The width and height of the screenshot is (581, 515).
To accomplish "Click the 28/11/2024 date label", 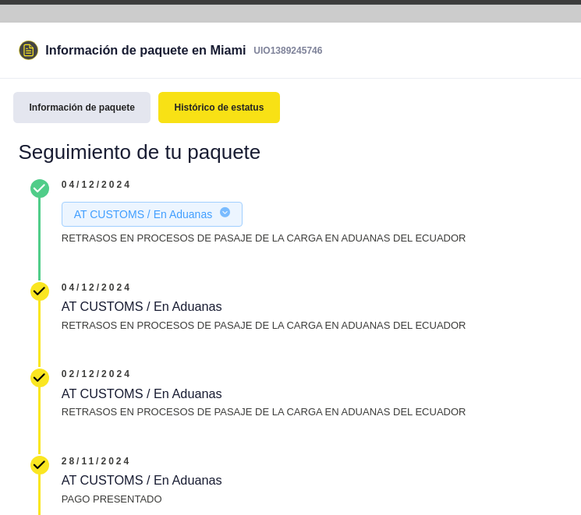I will (x=95, y=461).
